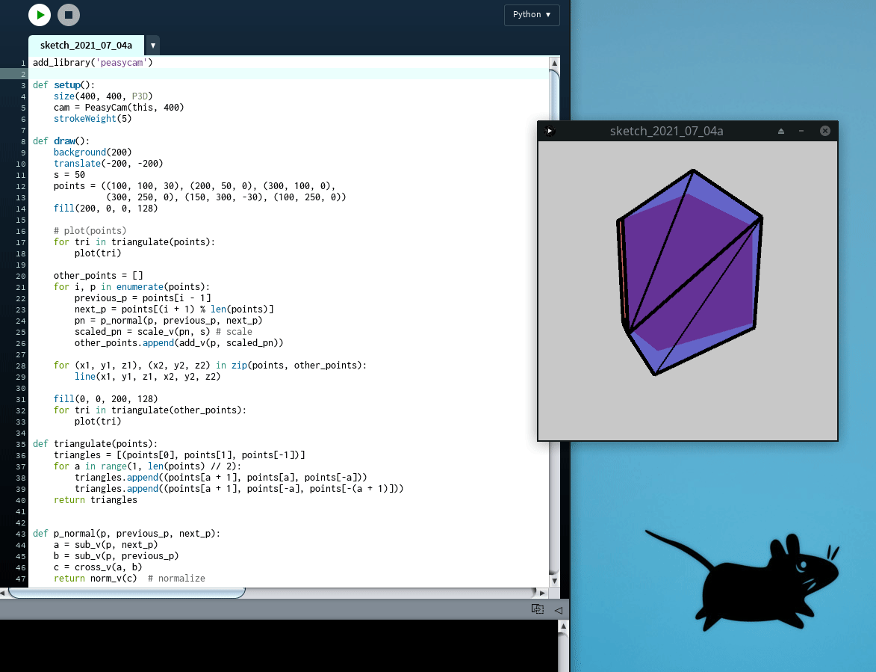
Task: Click the collapse console triangle icon
Action: [x=558, y=610]
